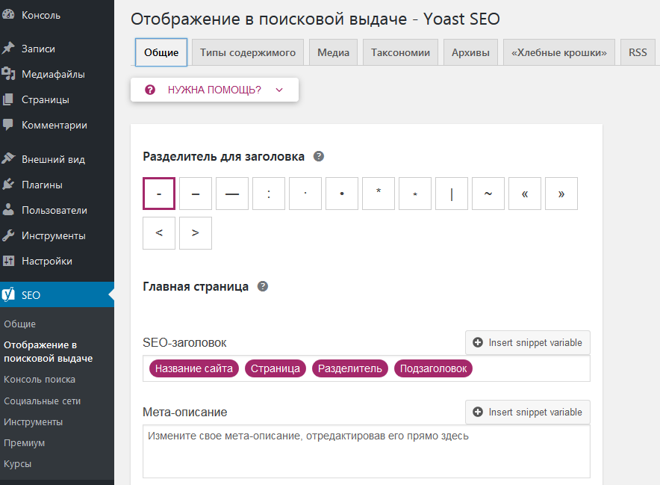Click empty area of SEO-заголовок field
This screenshot has width=660, height=485.
pyautogui.click(x=530, y=368)
